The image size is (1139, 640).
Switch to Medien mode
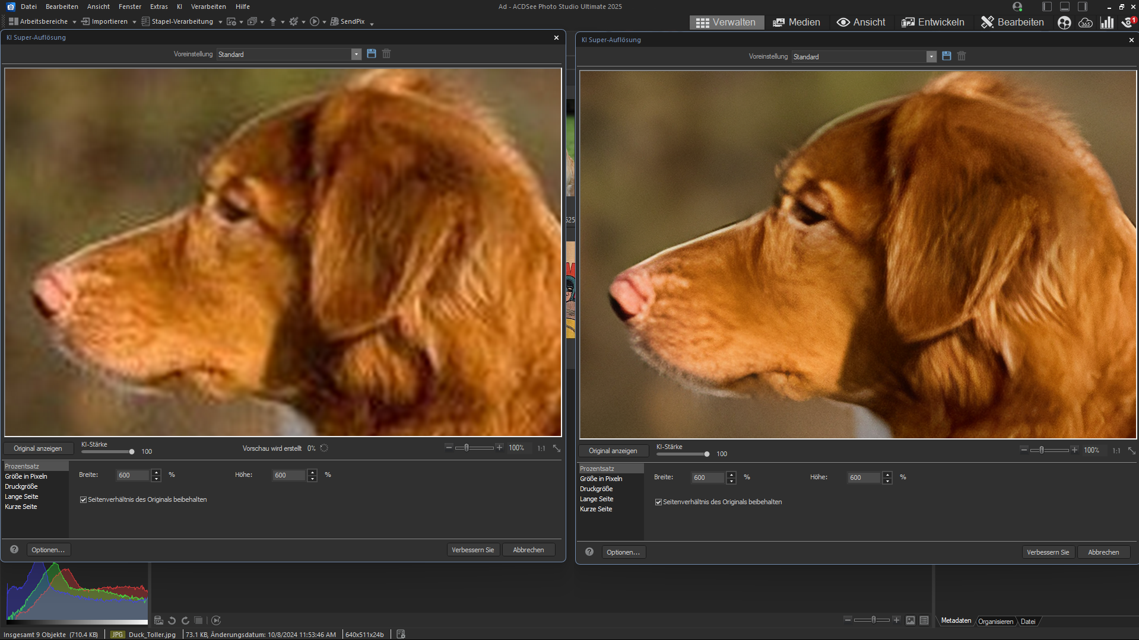796,22
